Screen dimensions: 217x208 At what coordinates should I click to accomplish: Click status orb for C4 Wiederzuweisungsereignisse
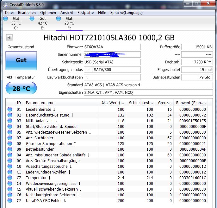tap(10, 183)
